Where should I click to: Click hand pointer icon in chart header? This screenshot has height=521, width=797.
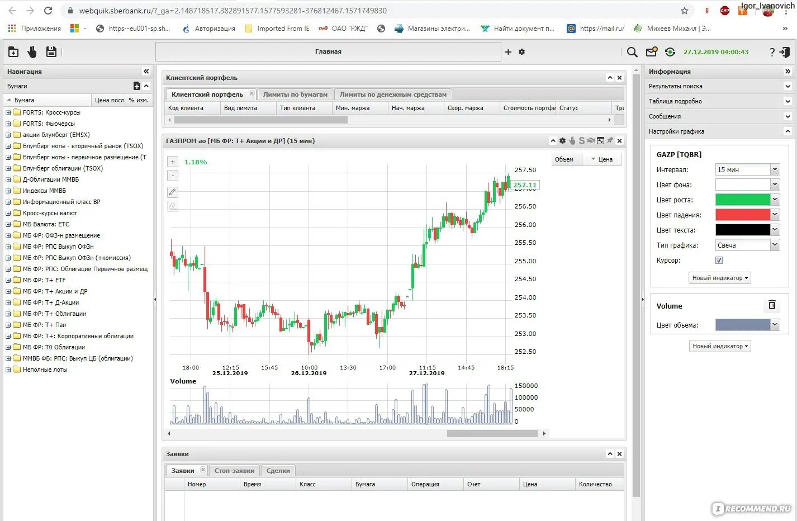pos(572,141)
